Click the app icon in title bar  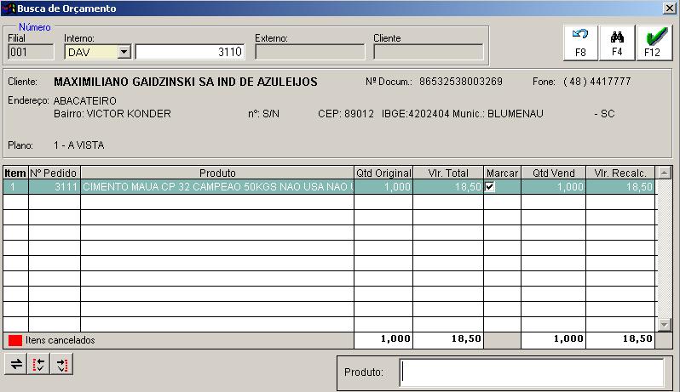(9, 9)
